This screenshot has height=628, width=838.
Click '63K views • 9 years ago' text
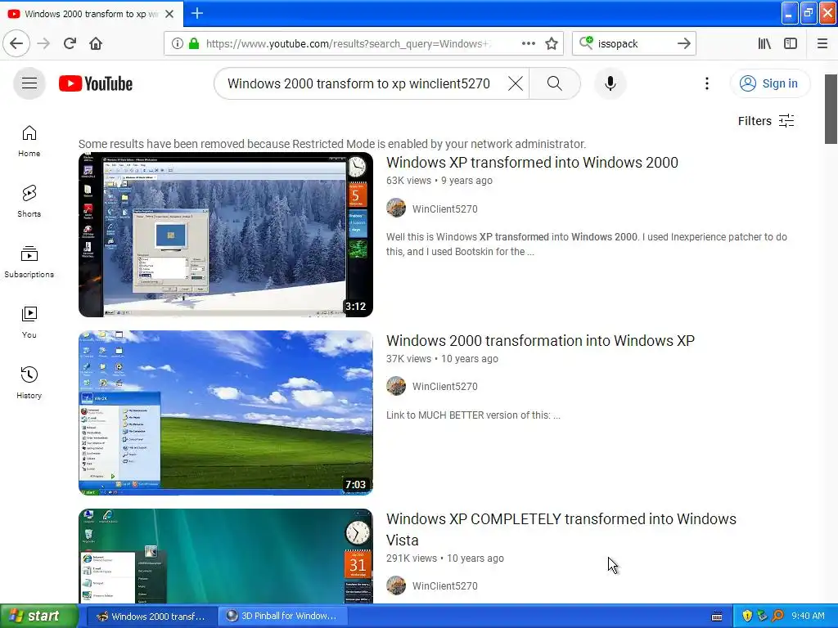(439, 181)
